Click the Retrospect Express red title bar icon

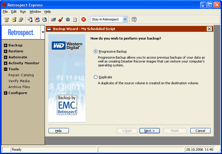point(4,5)
